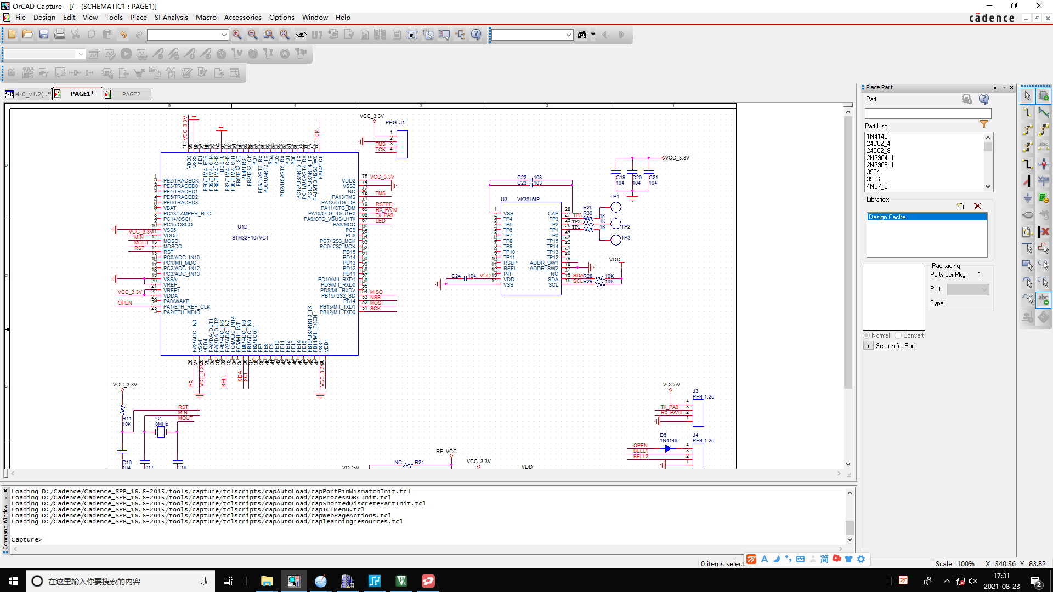The height and width of the screenshot is (592, 1053).
Task: Select the Normal radio option
Action: tap(876, 335)
